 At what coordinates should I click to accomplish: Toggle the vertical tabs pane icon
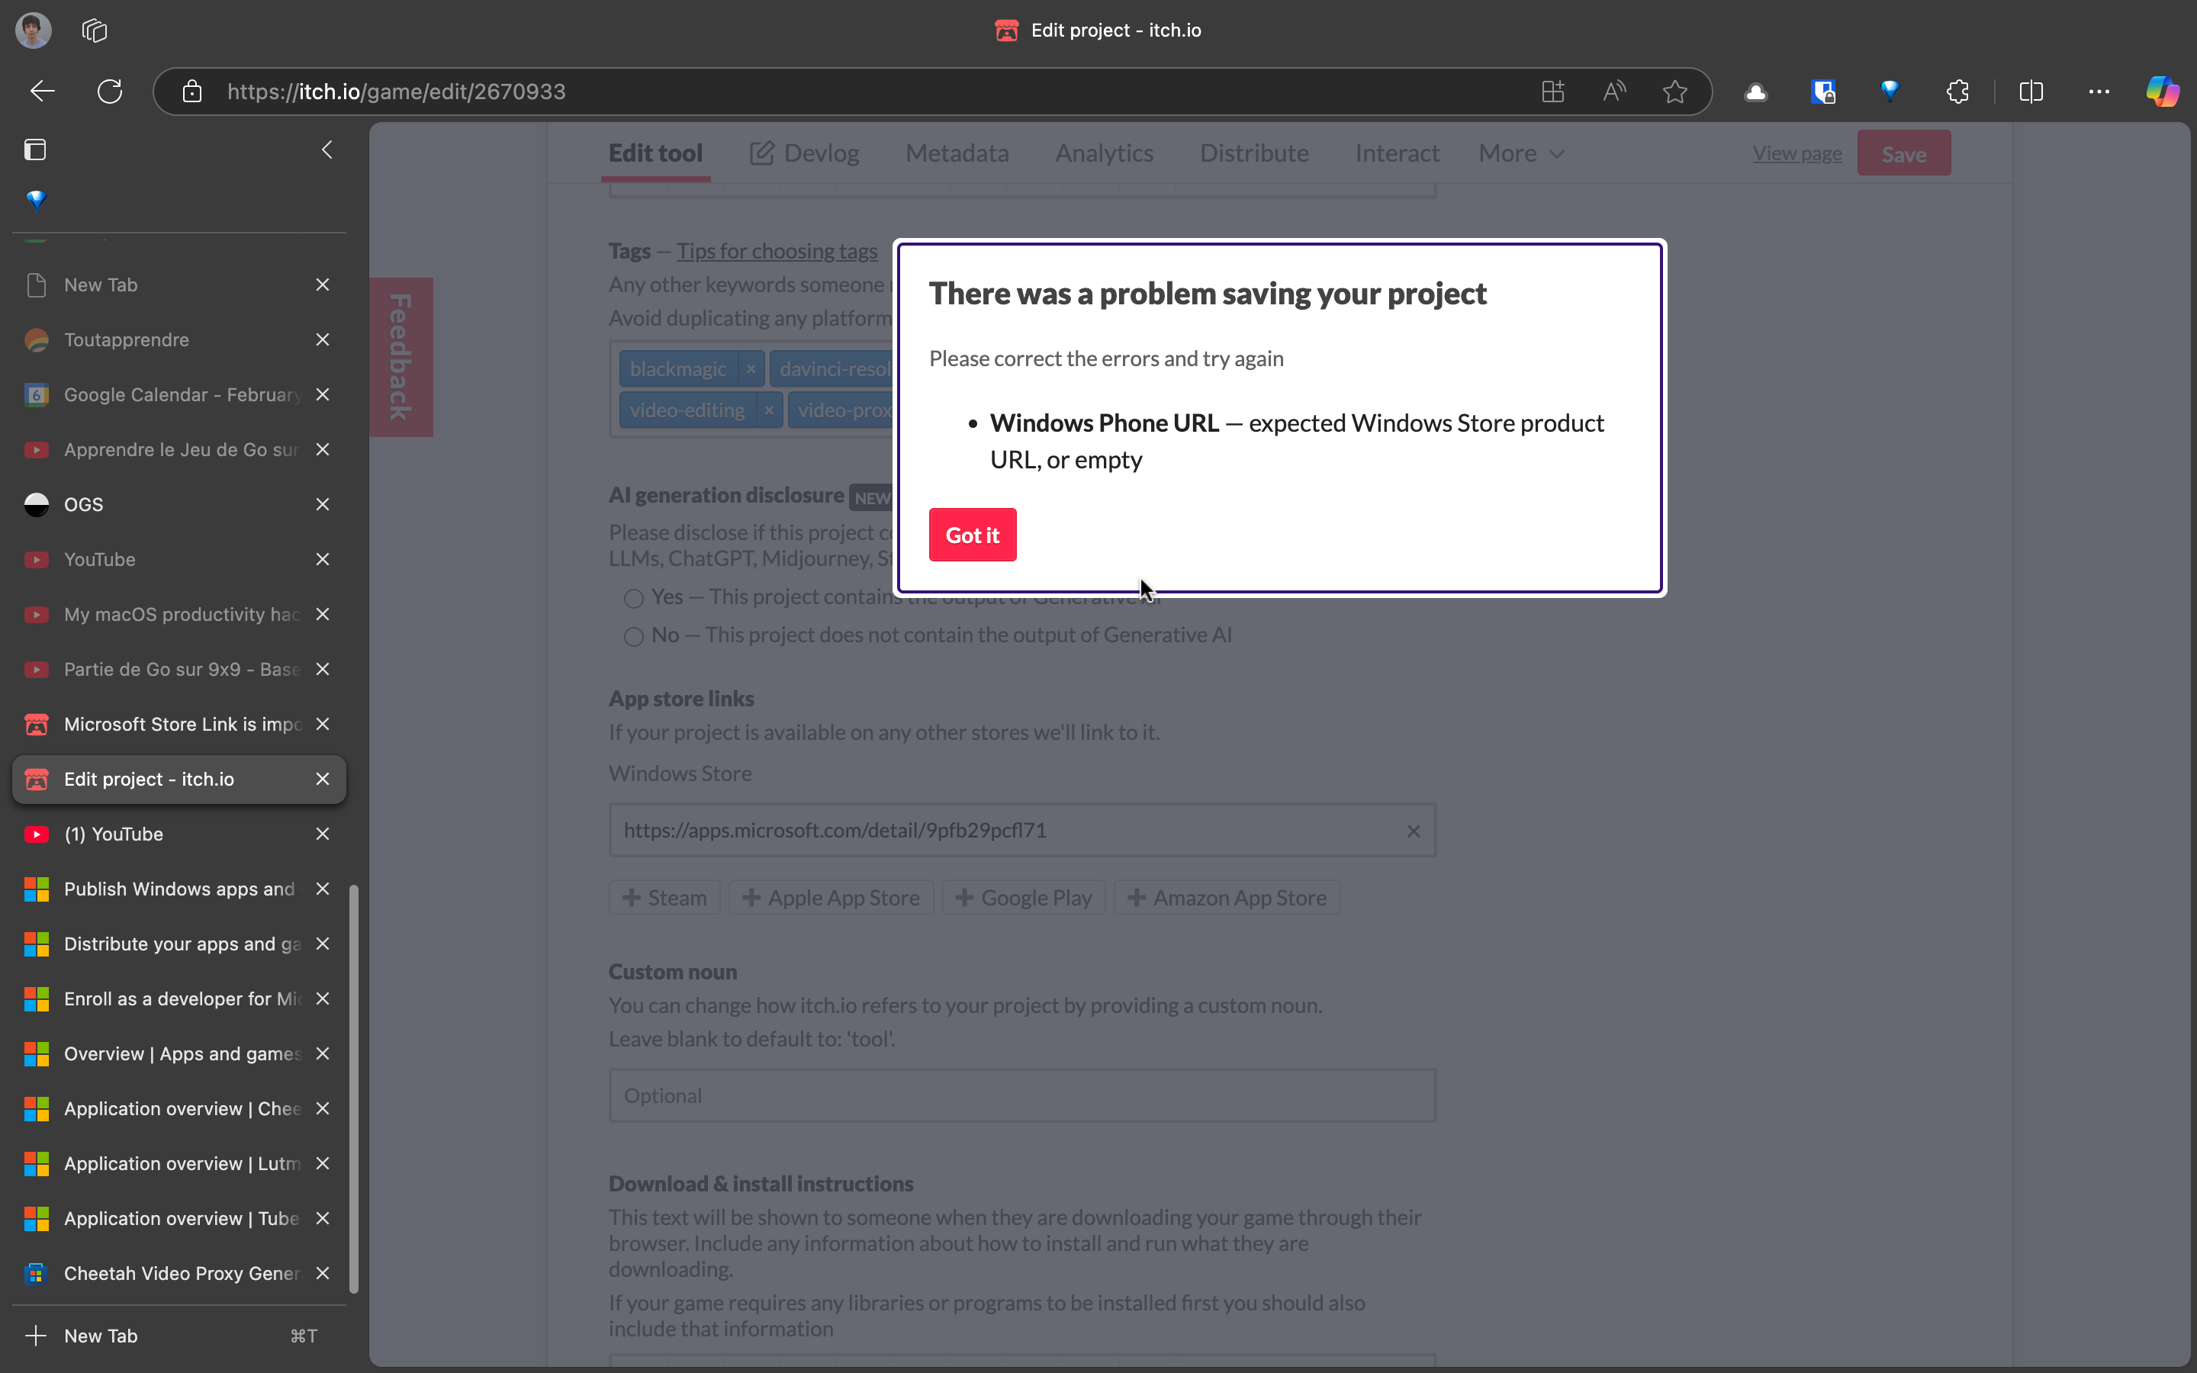point(35,150)
